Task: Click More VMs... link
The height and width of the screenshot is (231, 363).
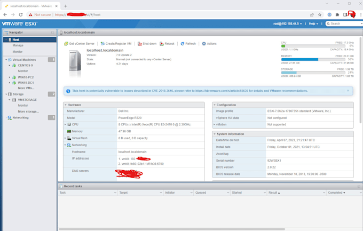Action: (x=26, y=88)
